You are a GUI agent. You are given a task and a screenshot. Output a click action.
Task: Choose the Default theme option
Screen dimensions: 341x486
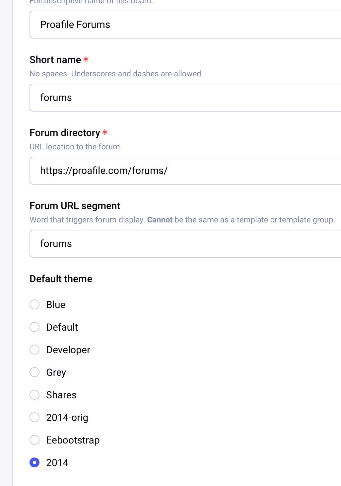tap(34, 327)
